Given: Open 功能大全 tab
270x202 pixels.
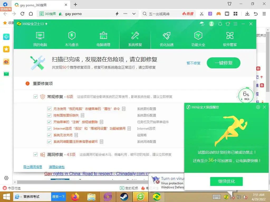Looking at the screenshot, I should (x=198, y=39).
